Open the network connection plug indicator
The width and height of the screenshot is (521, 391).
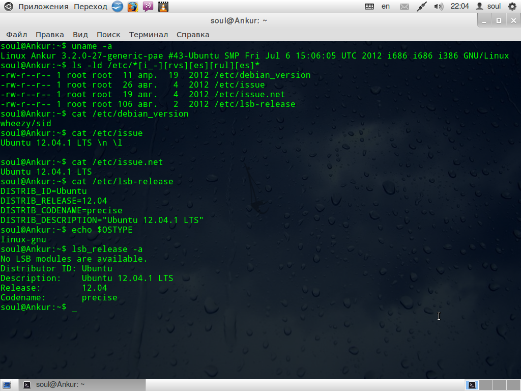422,6
